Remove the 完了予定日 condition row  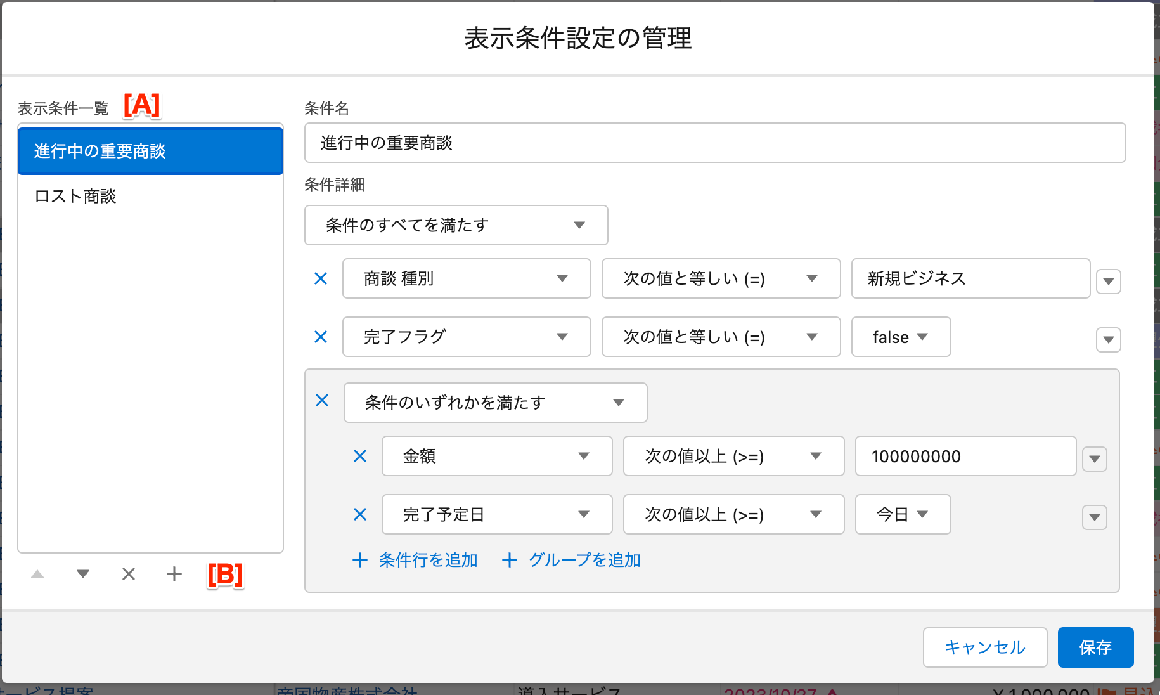coord(360,514)
